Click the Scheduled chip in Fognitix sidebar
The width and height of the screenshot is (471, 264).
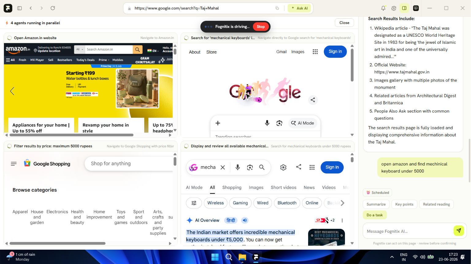[377, 192]
